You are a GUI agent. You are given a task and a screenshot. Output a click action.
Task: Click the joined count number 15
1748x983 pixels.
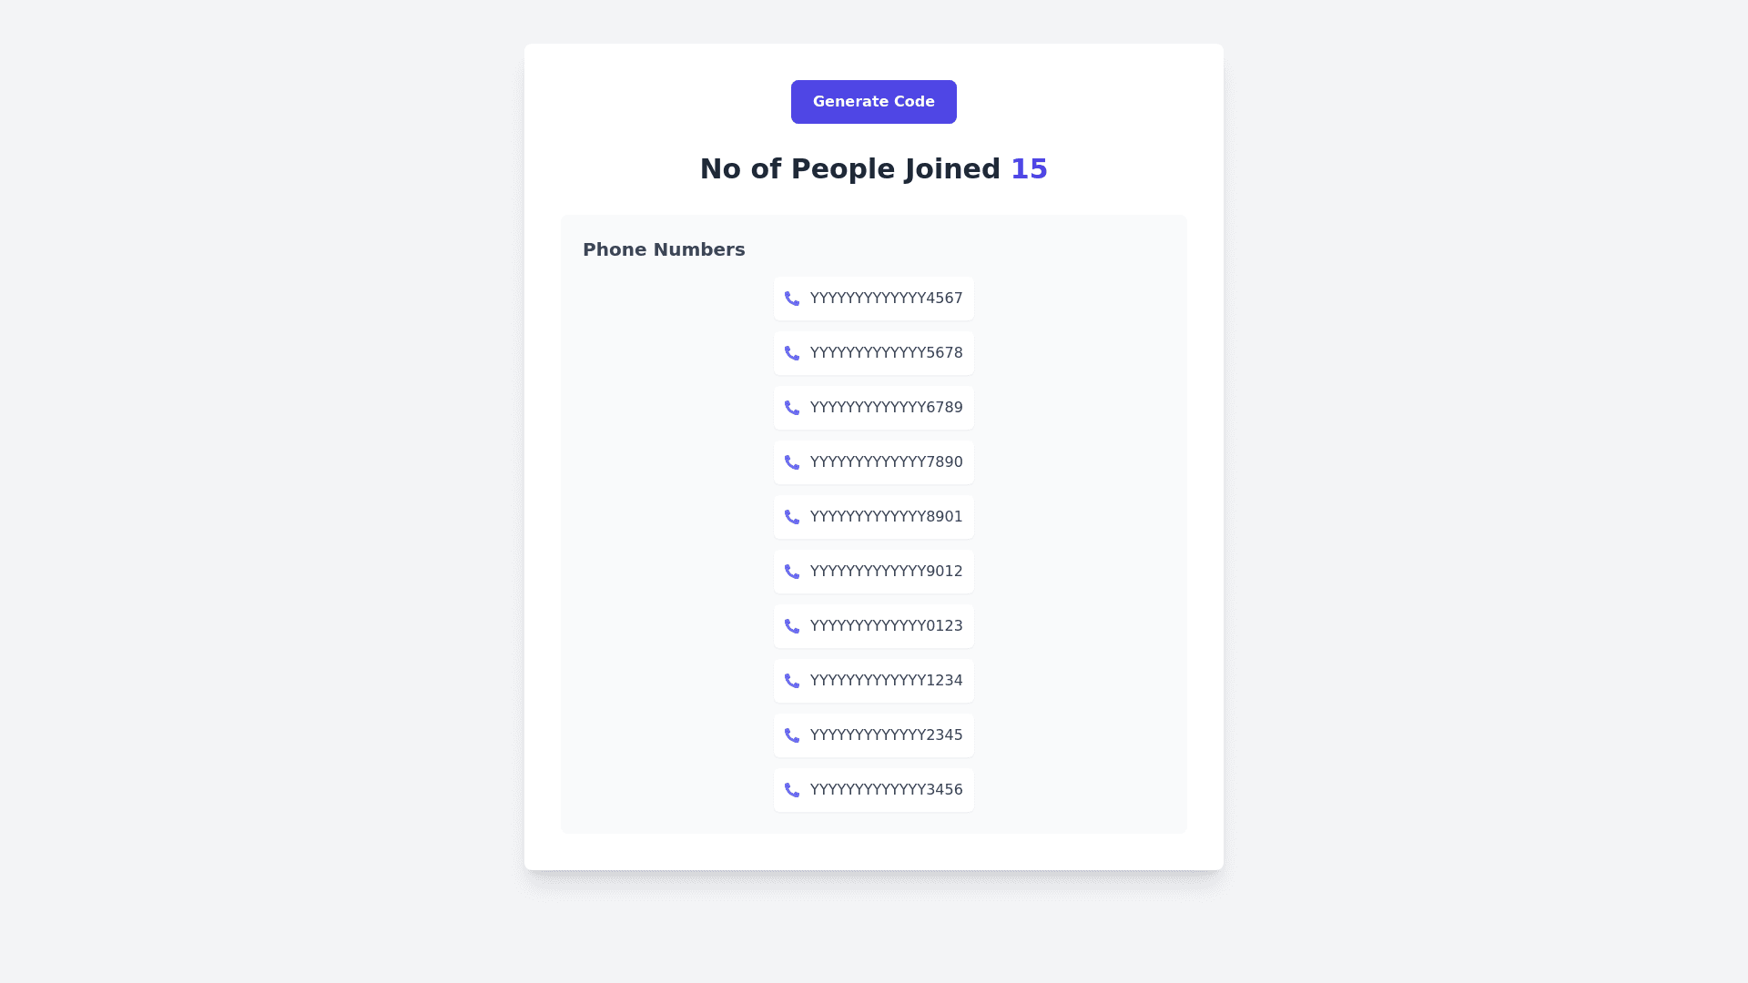pos(1029,169)
